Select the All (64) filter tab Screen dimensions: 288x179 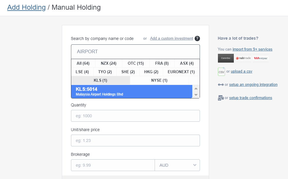click(83, 63)
